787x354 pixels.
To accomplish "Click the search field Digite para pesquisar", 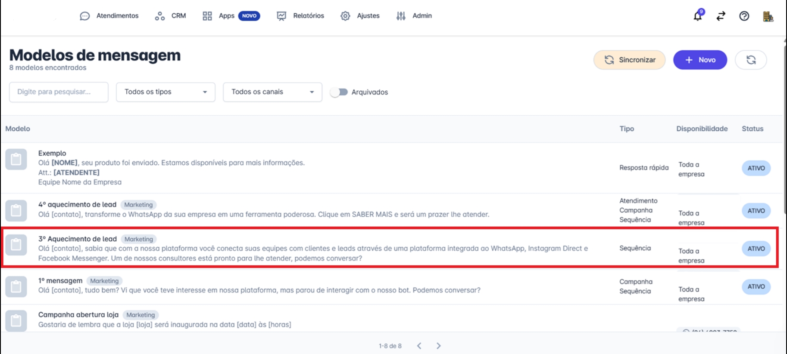I will [59, 92].
